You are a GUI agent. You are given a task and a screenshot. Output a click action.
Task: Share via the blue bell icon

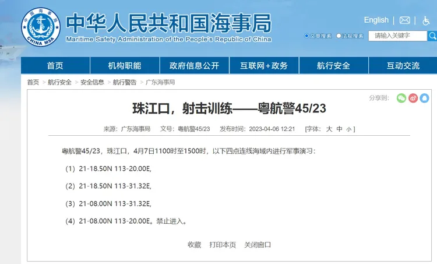(424, 98)
